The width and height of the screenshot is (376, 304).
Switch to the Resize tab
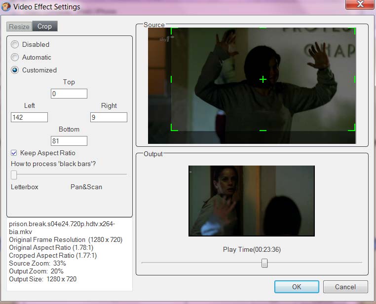coord(19,26)
